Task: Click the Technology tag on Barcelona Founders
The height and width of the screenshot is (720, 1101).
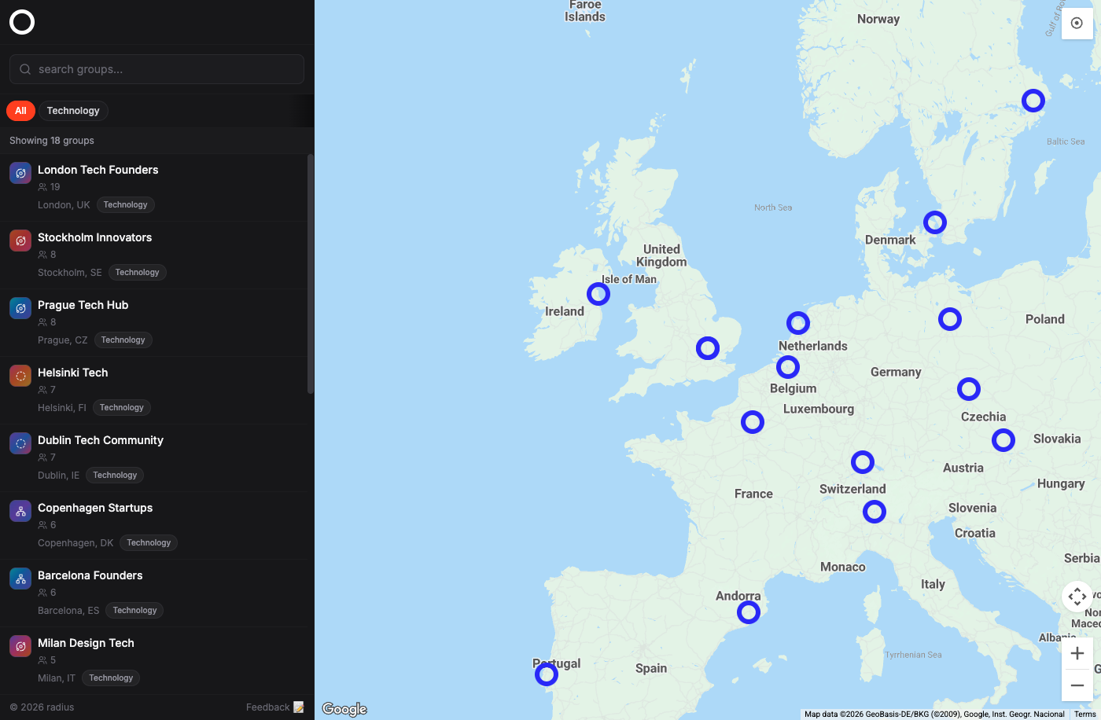Action: 134,610
